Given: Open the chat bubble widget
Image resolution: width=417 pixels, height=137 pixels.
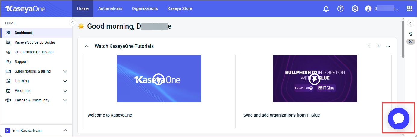Looking at the screenshot, I should 398,118.
